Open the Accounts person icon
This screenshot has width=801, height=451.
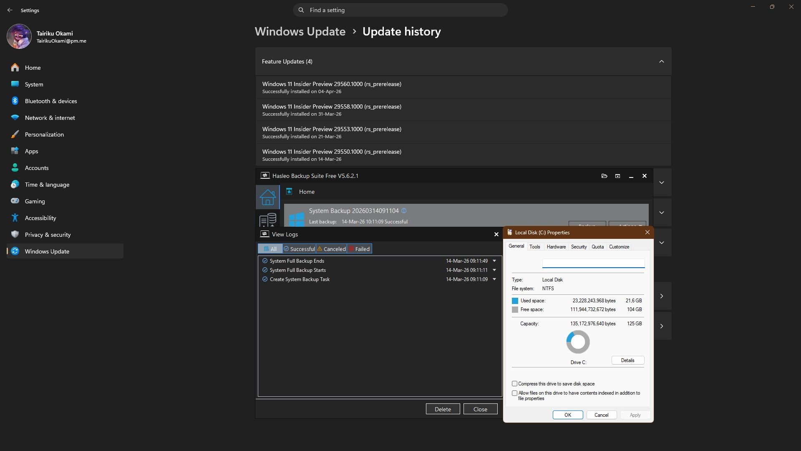[15, 168]
